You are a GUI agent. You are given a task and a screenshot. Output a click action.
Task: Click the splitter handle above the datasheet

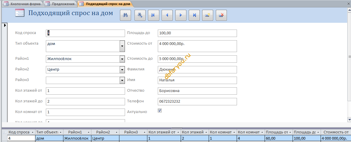point(177,128)
